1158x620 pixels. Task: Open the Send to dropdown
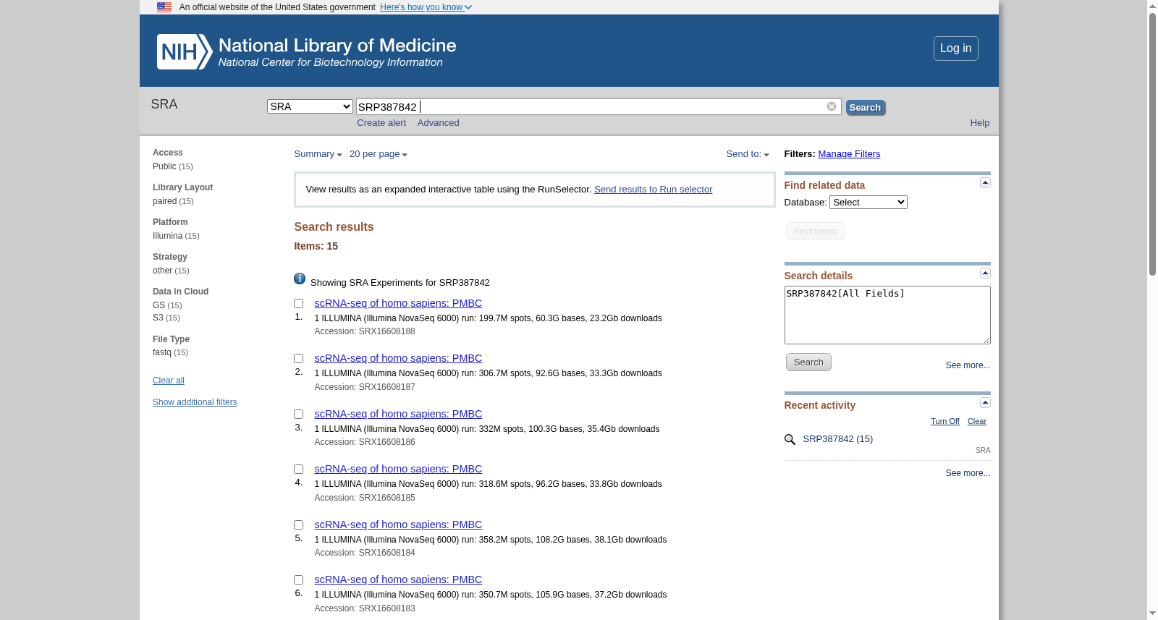[748, 154]
